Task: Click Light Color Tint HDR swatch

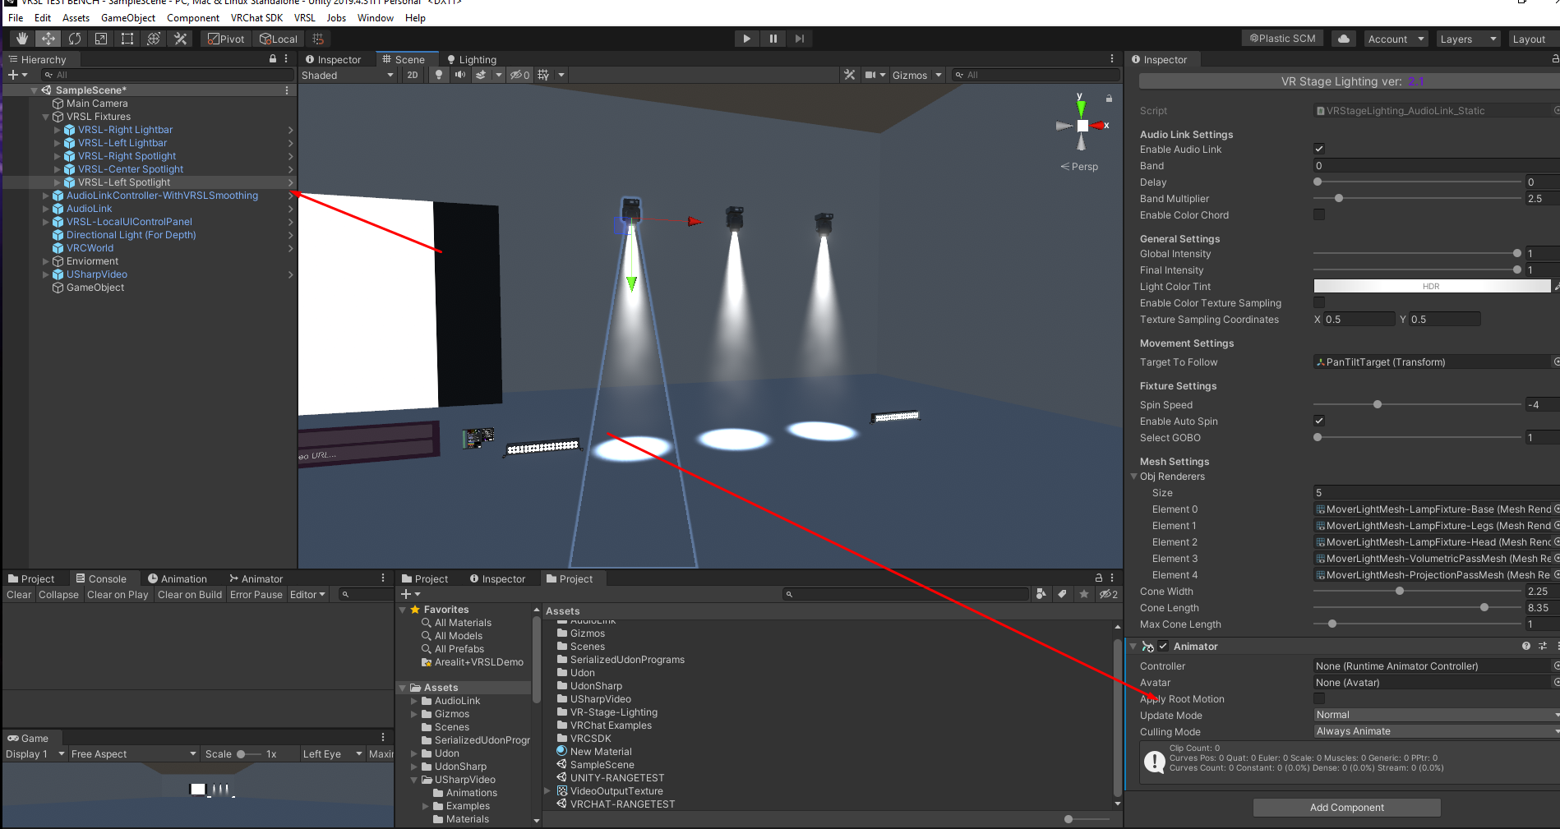Action: 1432,286
